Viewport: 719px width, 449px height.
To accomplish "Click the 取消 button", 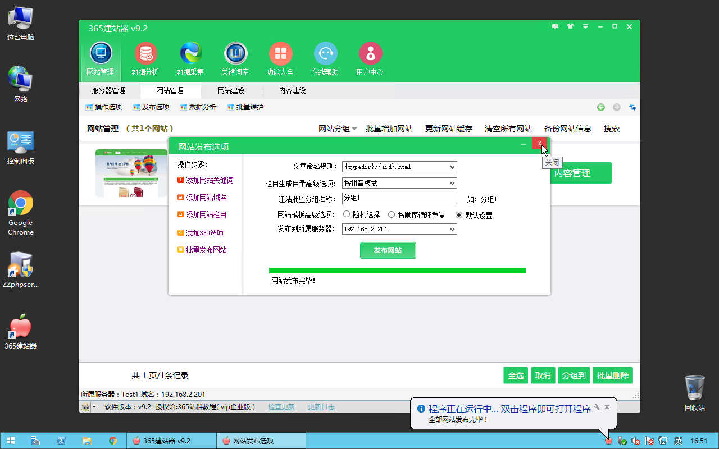I will point(543,375).
